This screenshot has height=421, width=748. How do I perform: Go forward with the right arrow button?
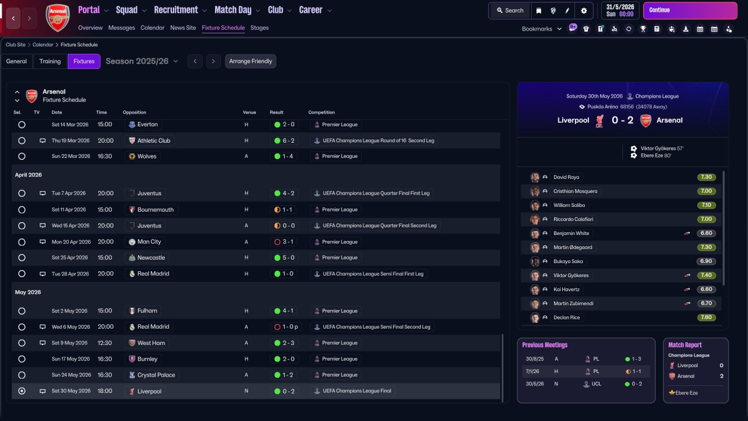click(29, 19)
